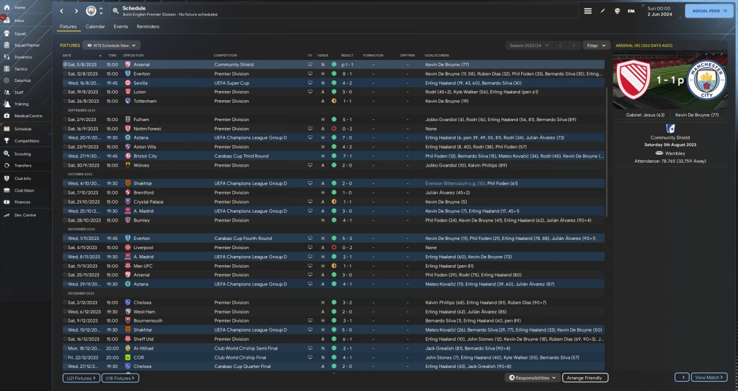The image size is (738, 391).
Task: Click the pencil edit icon in top bar
Action: 603,11
